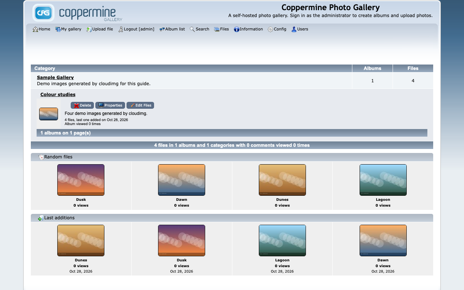Click the Upload file icon

[89, 29]
